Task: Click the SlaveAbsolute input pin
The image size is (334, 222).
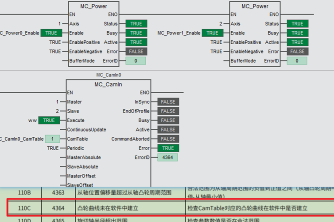Action: [83, 167]
